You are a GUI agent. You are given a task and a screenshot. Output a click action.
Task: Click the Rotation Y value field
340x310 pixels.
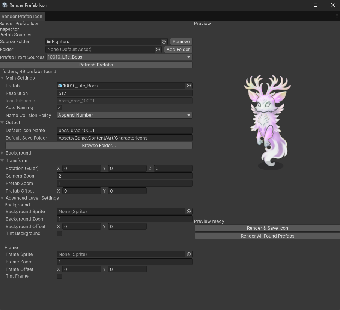(127, 168)
